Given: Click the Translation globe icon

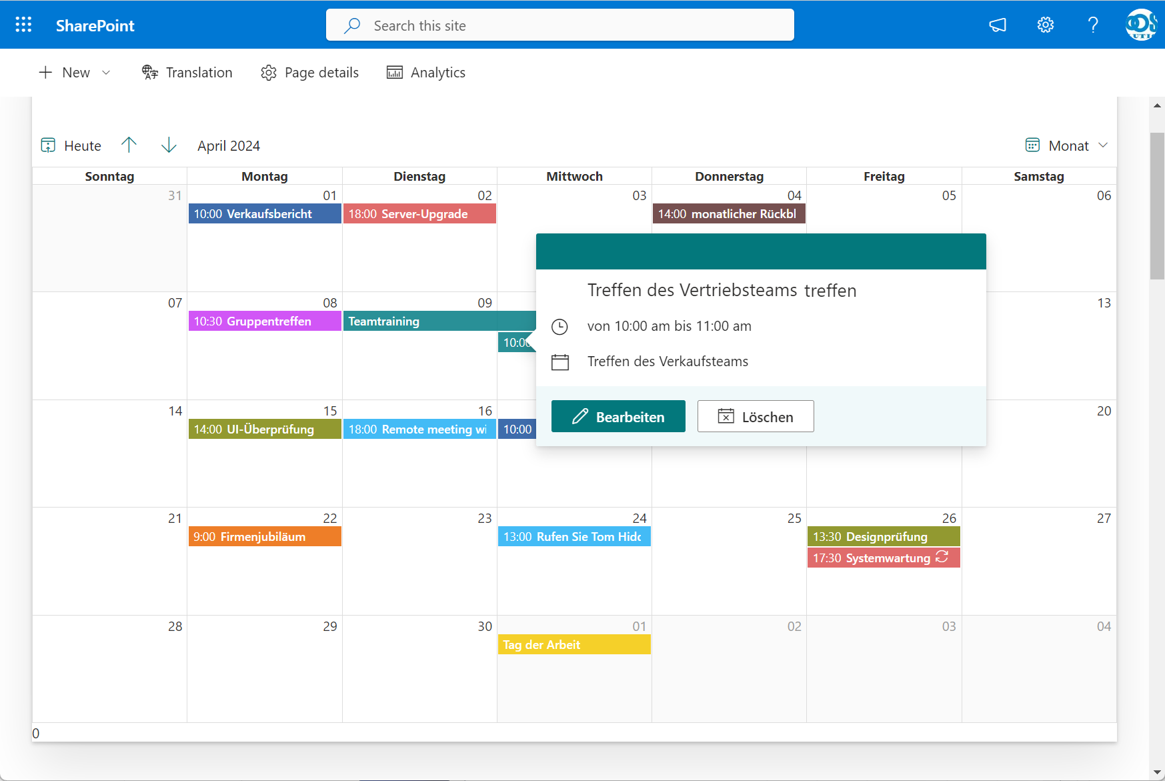Looking at the screenshot, I should [150, 73].
